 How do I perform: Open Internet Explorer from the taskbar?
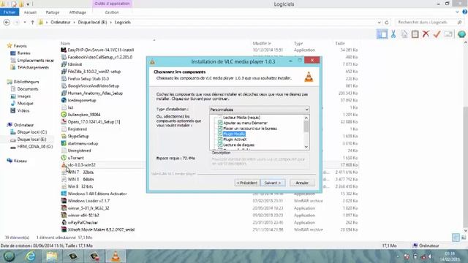click(31, 256)
